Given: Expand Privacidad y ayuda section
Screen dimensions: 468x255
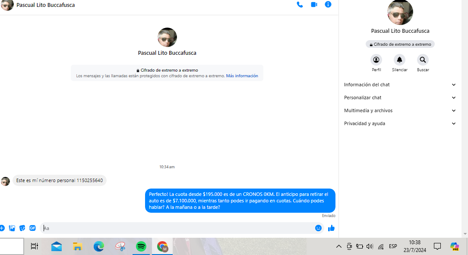Looking at the screenshot, I should (400, 123).
